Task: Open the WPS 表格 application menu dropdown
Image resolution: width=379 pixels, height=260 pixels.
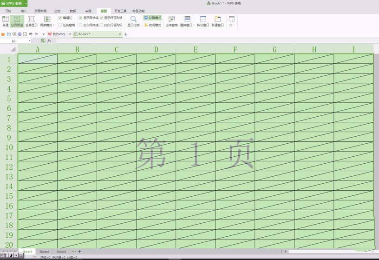Action: [26, 3]
